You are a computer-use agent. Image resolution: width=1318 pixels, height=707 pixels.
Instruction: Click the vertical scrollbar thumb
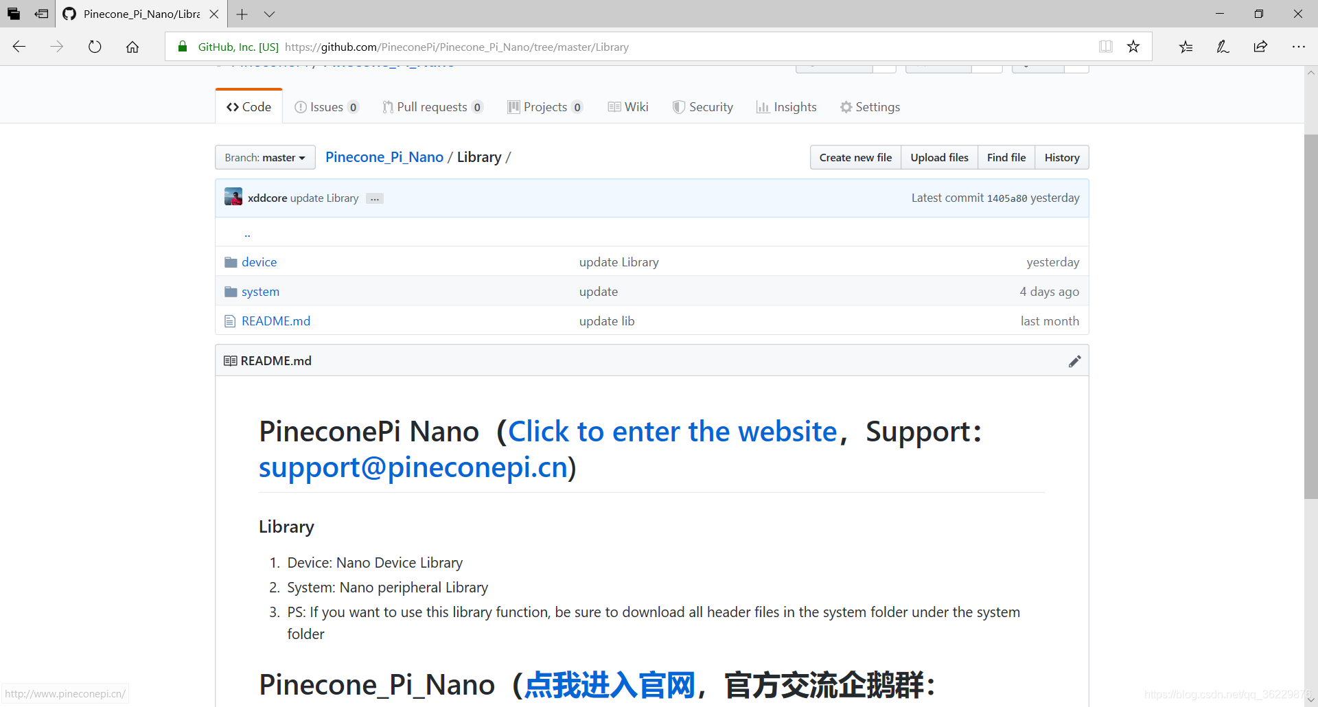coord(1310,316)
